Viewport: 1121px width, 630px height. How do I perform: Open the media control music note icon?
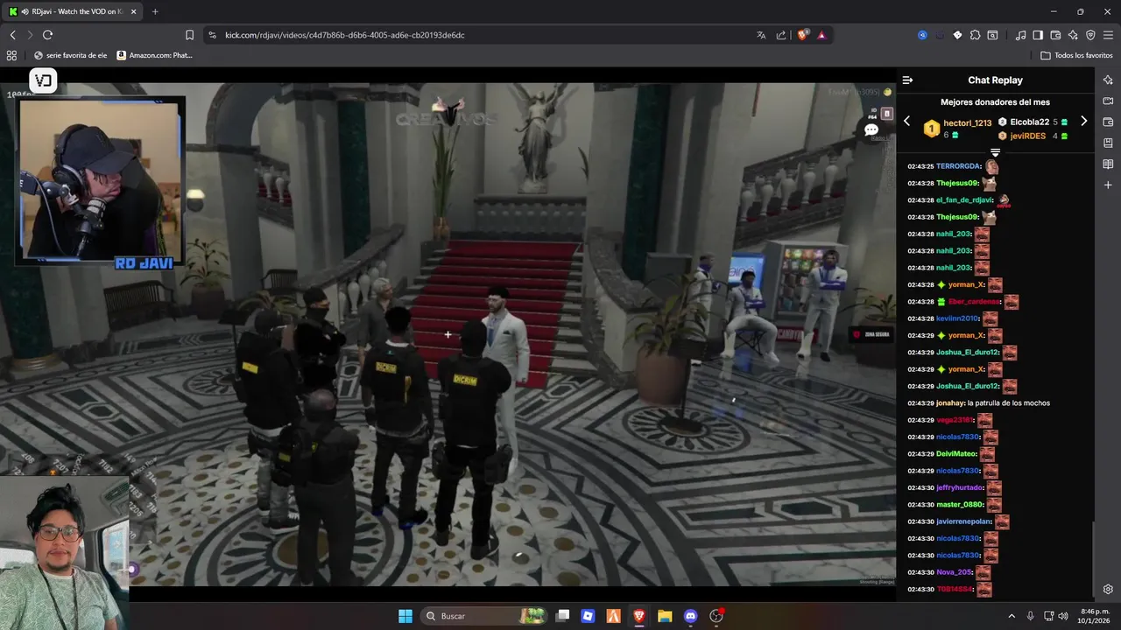[1020, 35]
